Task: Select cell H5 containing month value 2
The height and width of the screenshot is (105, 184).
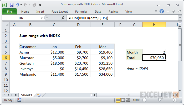Action: tap(154, 52)
